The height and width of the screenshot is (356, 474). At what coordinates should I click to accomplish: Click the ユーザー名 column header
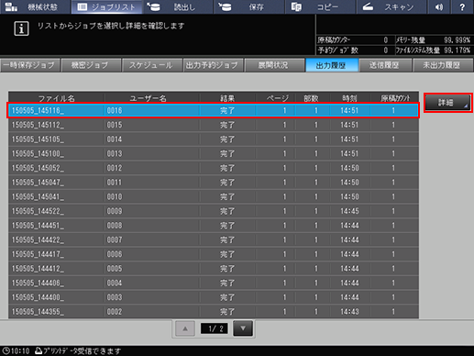(149, 98)
